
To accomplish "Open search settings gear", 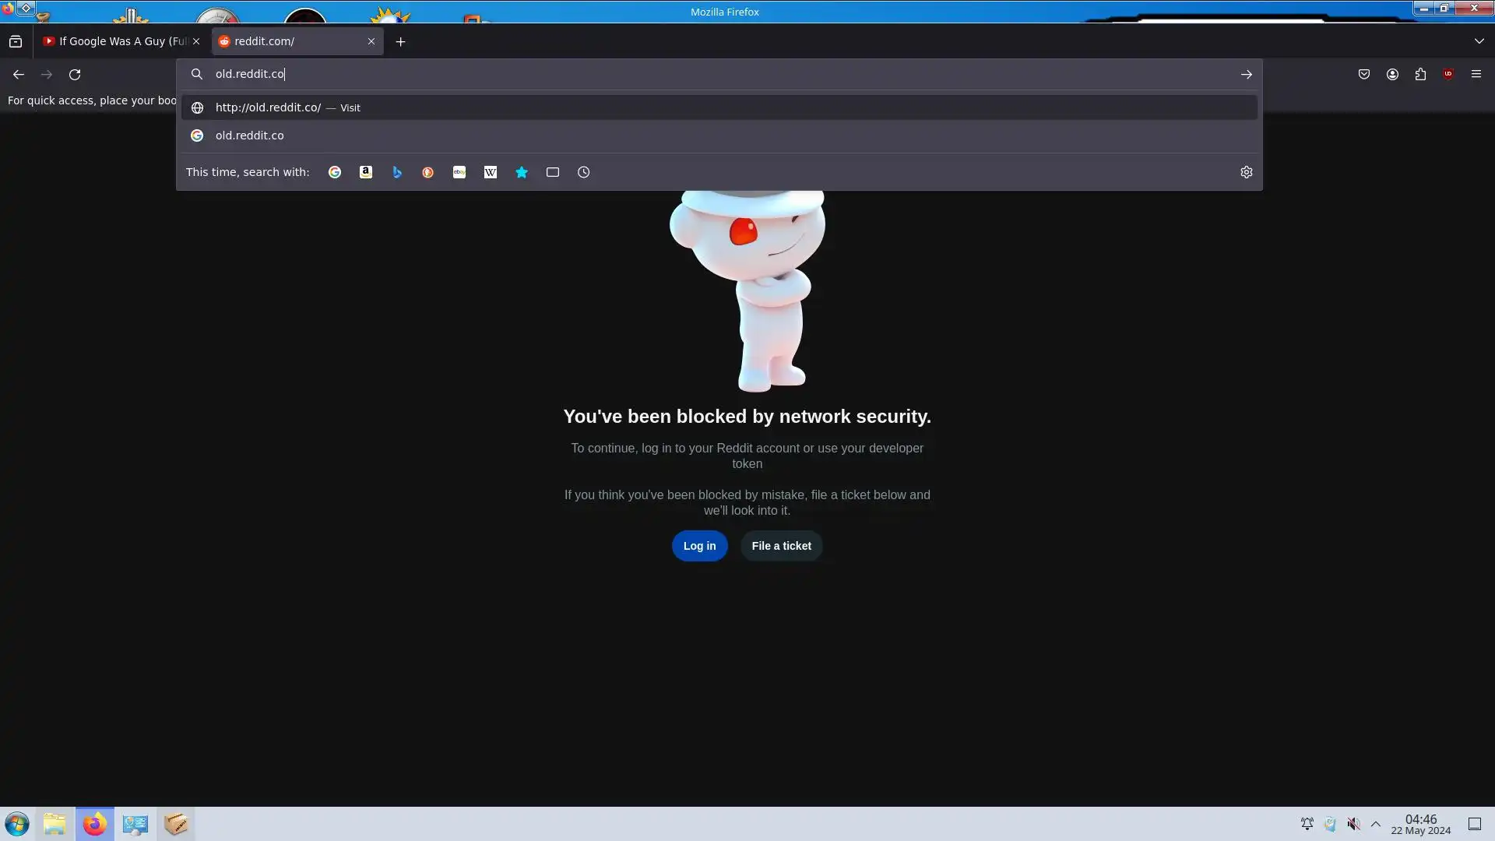I will tap(1247, 172).
